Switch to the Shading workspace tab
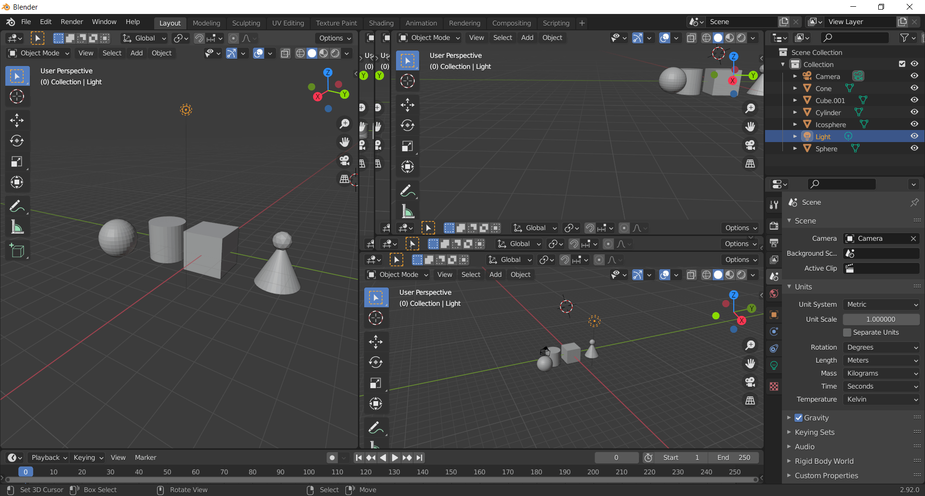The height and width of the screenshot is (496, 925). (x=381, y=23)
